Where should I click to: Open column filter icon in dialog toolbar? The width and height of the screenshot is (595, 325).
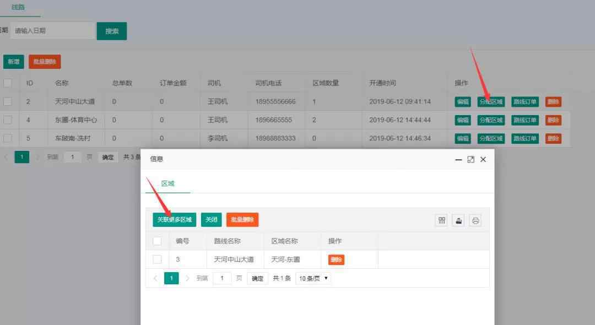442,220
